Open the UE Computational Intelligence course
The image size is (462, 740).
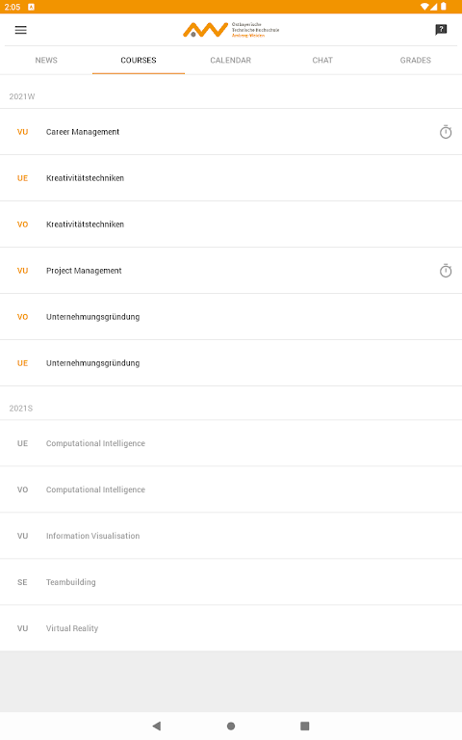[x=231, y=443]
